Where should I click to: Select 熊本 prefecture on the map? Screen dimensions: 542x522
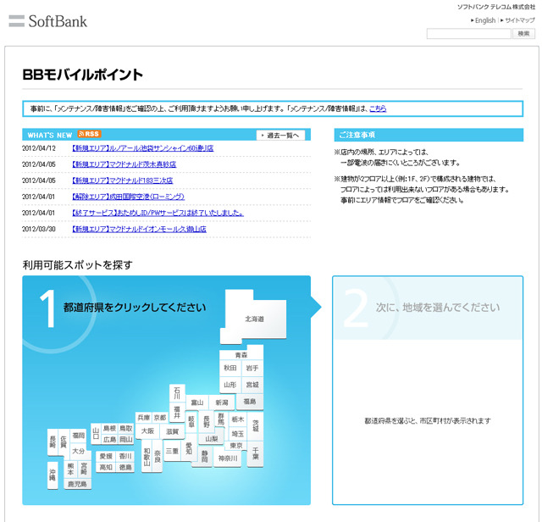click(70, 469)
